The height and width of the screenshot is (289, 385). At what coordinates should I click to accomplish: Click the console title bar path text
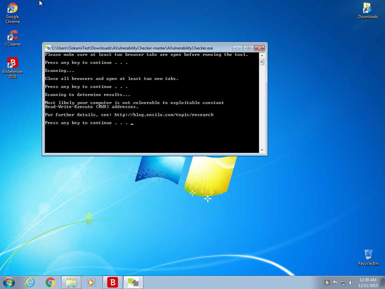132,48
